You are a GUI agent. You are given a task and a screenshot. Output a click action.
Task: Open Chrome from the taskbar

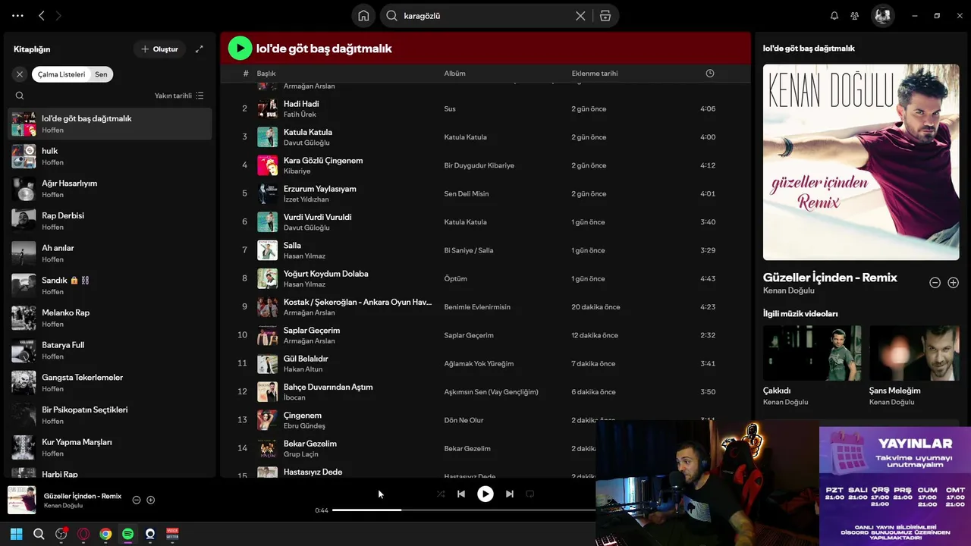point(105,534)
